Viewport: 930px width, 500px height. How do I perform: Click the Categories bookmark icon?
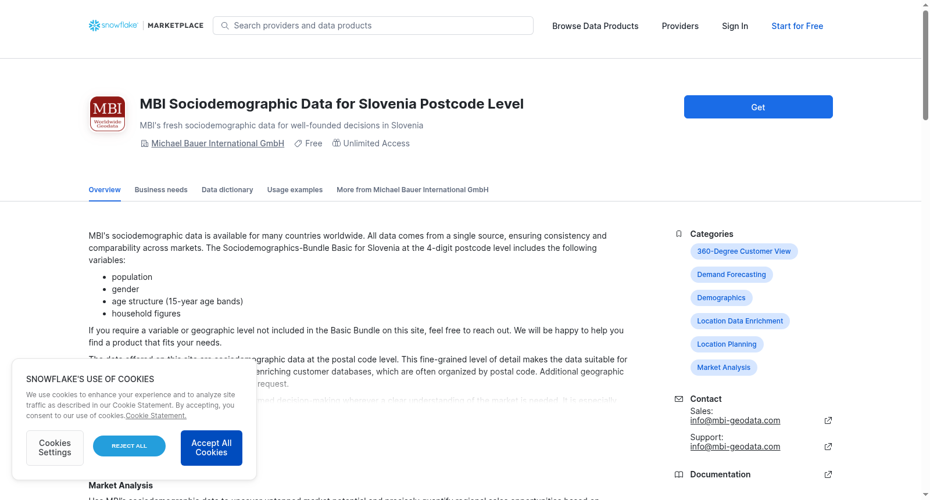click(x=679, y=234)
